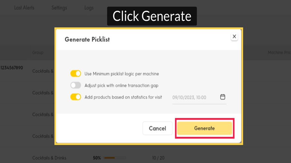Open the Settings tab
The image size is (291, 163).
[59, 8]
